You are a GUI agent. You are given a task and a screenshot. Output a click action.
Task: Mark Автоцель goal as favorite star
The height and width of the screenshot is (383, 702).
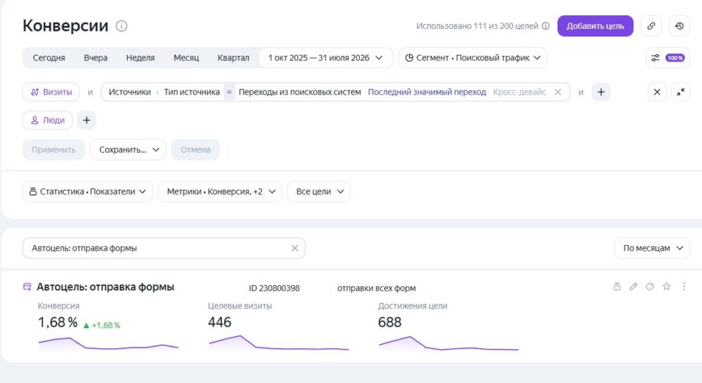pyautogui.click(x=666, y=286)
